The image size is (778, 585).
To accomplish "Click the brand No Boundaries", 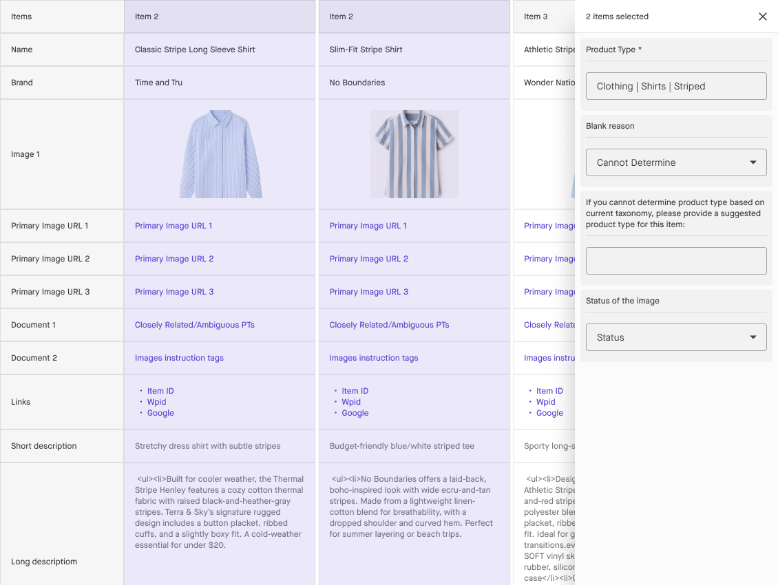I will (x=357, y=83).
